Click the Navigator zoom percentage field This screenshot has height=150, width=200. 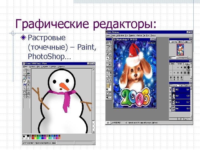(x=172, y=58)
